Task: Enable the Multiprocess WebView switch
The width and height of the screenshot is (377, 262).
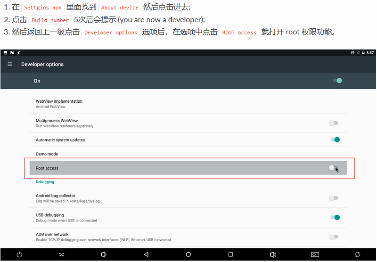Action: tap(334, 123)
